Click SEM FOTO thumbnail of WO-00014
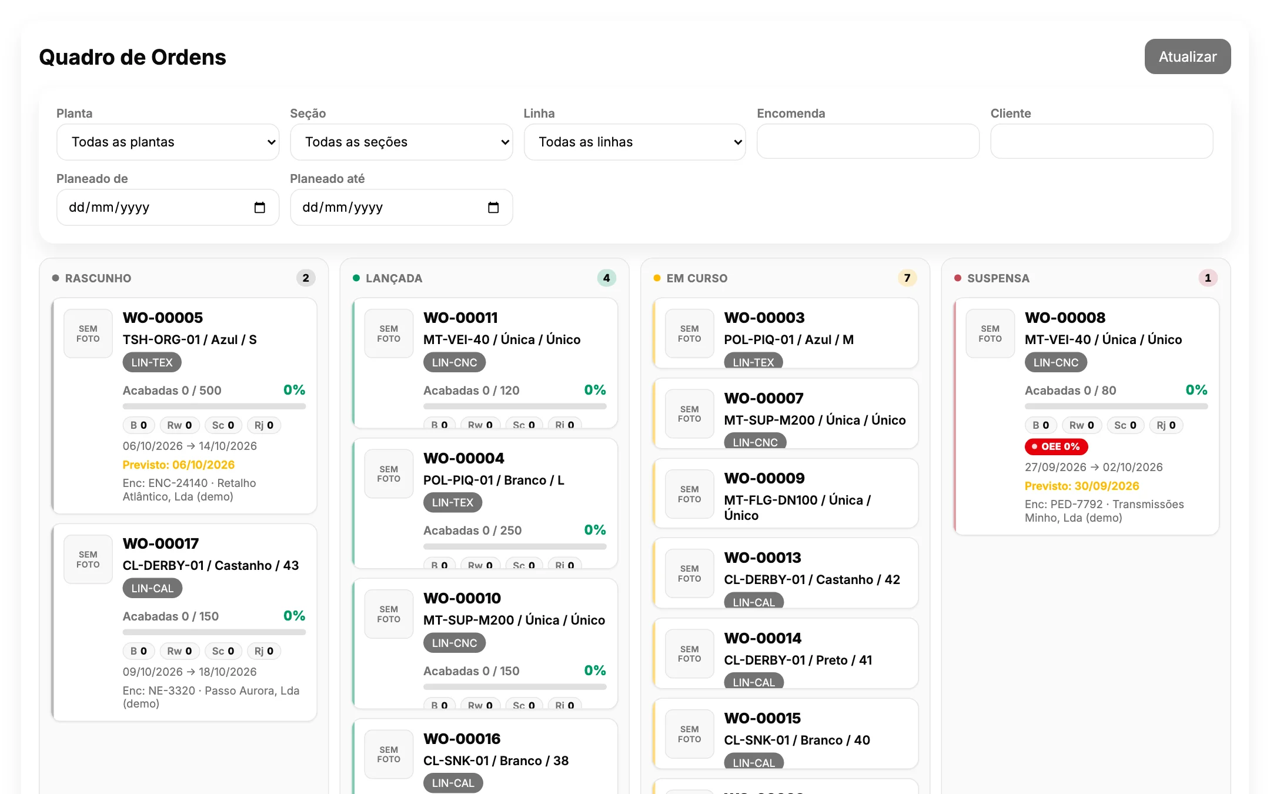This screenshot has width=1270, height=794. click(x=690, y=654)
